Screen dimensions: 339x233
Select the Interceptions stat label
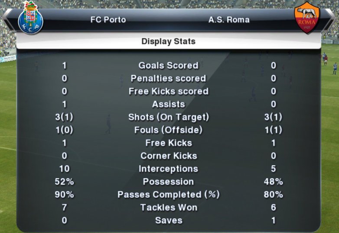pos(169,169)
